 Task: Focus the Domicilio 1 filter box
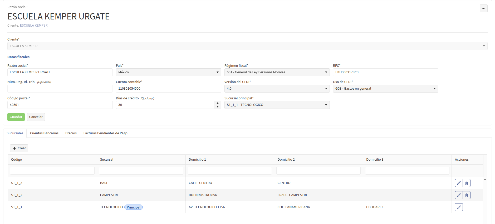(230, 171)
